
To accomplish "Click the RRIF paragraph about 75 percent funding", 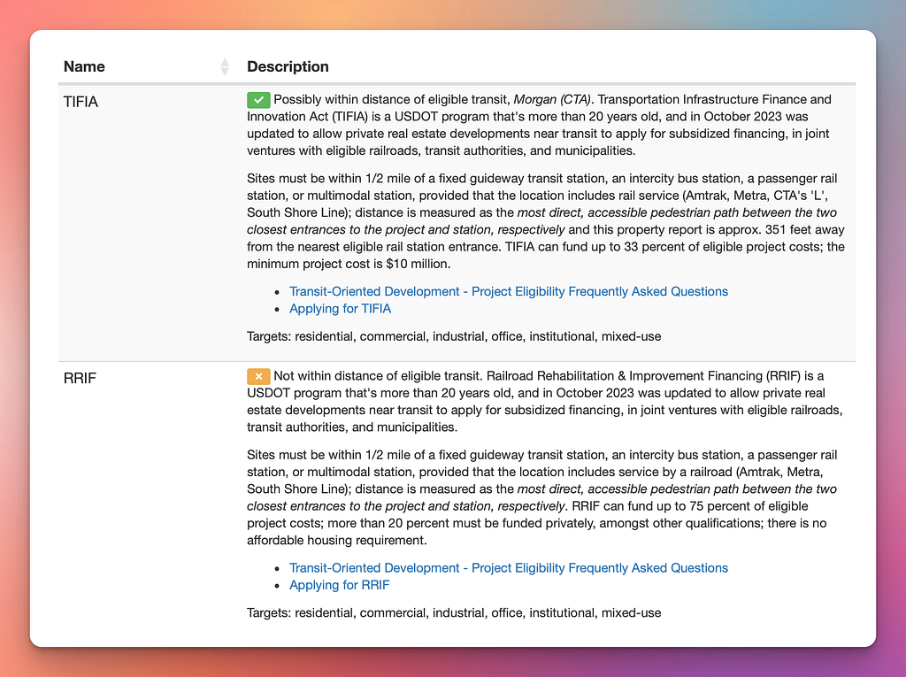I will (x=542, y=497).
